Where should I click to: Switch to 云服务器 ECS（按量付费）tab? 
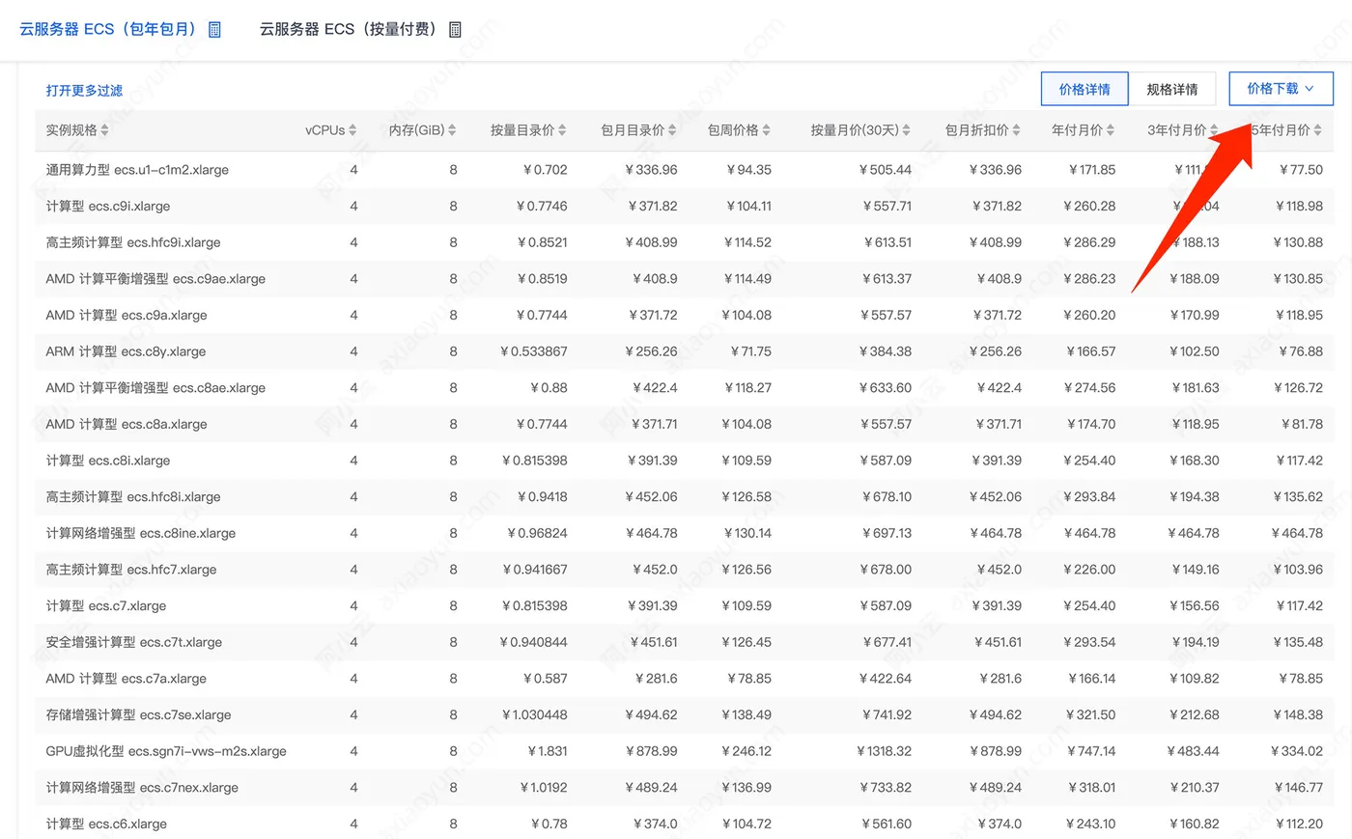(x=348, y=30)
